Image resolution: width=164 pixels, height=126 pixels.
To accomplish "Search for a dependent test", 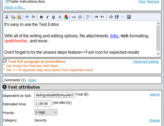I will click(x=154, y=94).
